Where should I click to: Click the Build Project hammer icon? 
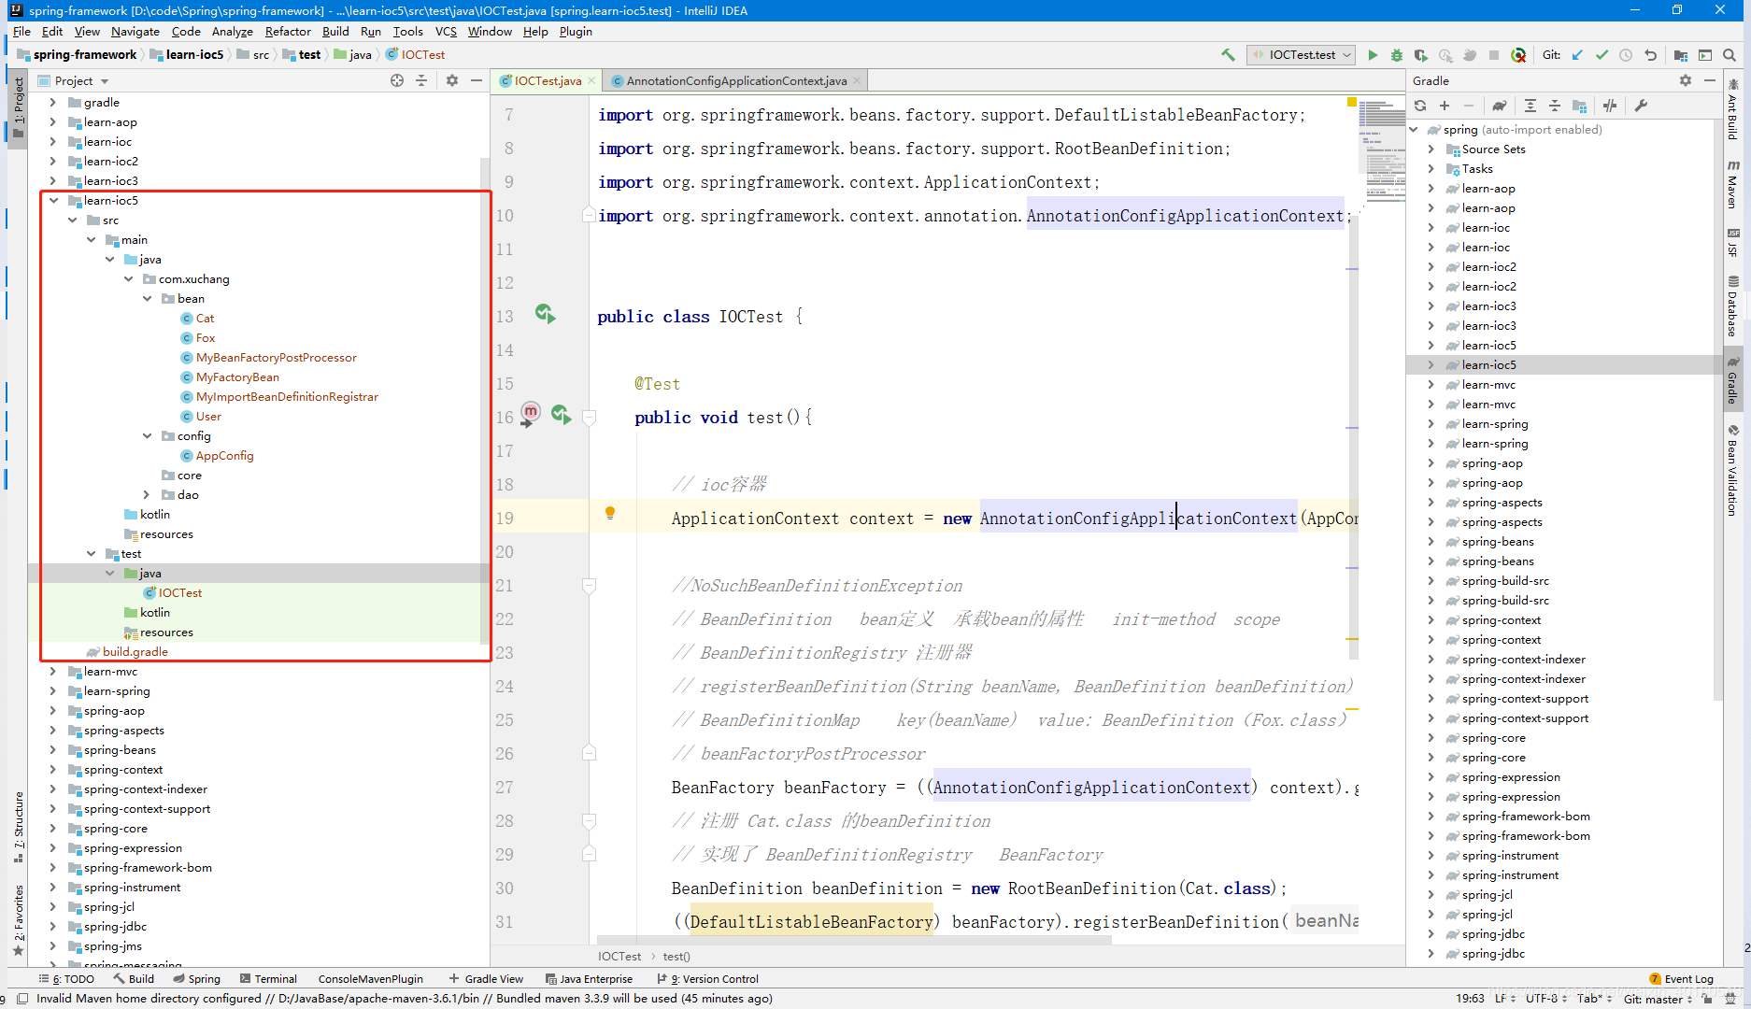pyautogui.click(x=1228, y=55)
